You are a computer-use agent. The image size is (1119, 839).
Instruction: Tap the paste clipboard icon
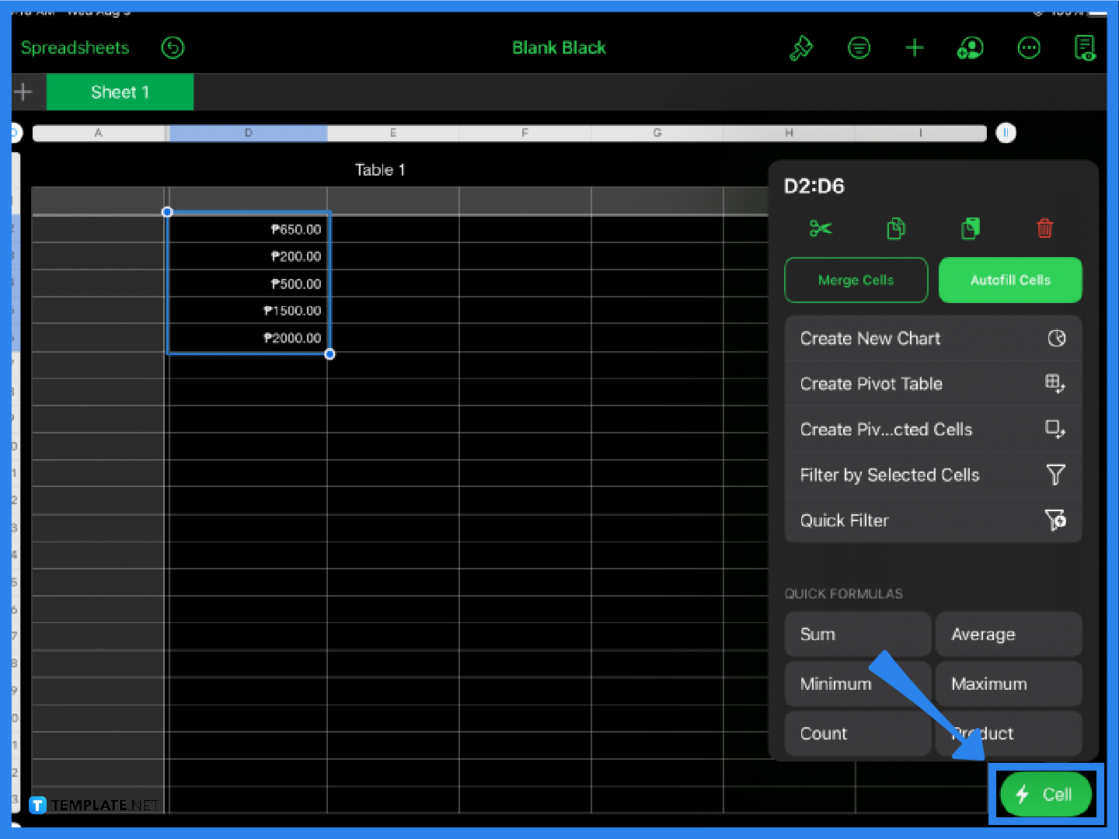(971, 228)
